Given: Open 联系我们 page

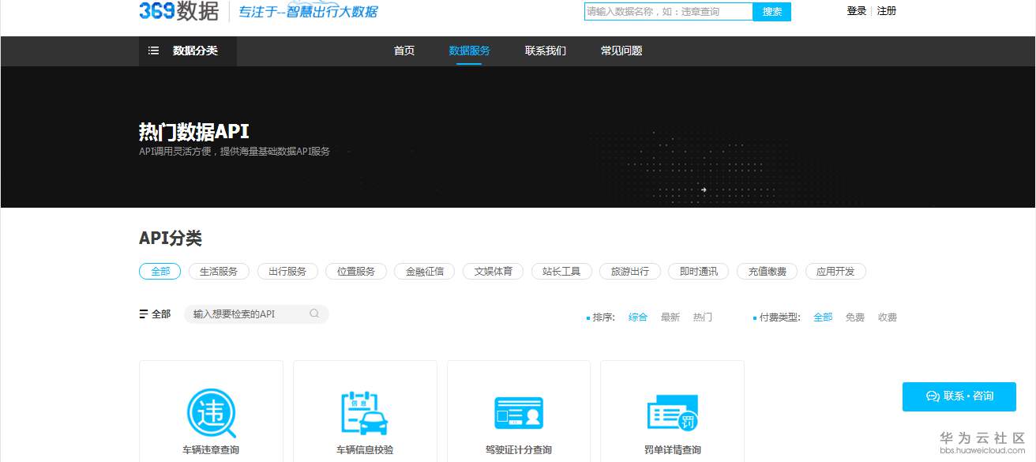Looking at the screenshot, I should pos(546,51).
